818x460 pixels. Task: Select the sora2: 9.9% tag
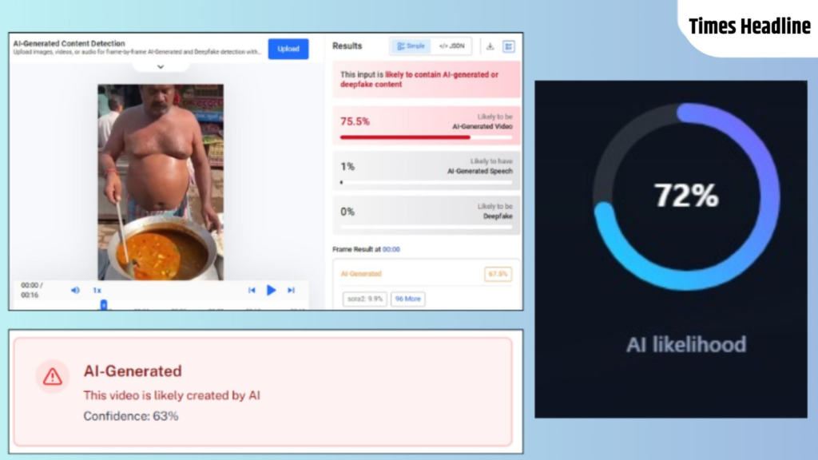click(x=365, y=299)
